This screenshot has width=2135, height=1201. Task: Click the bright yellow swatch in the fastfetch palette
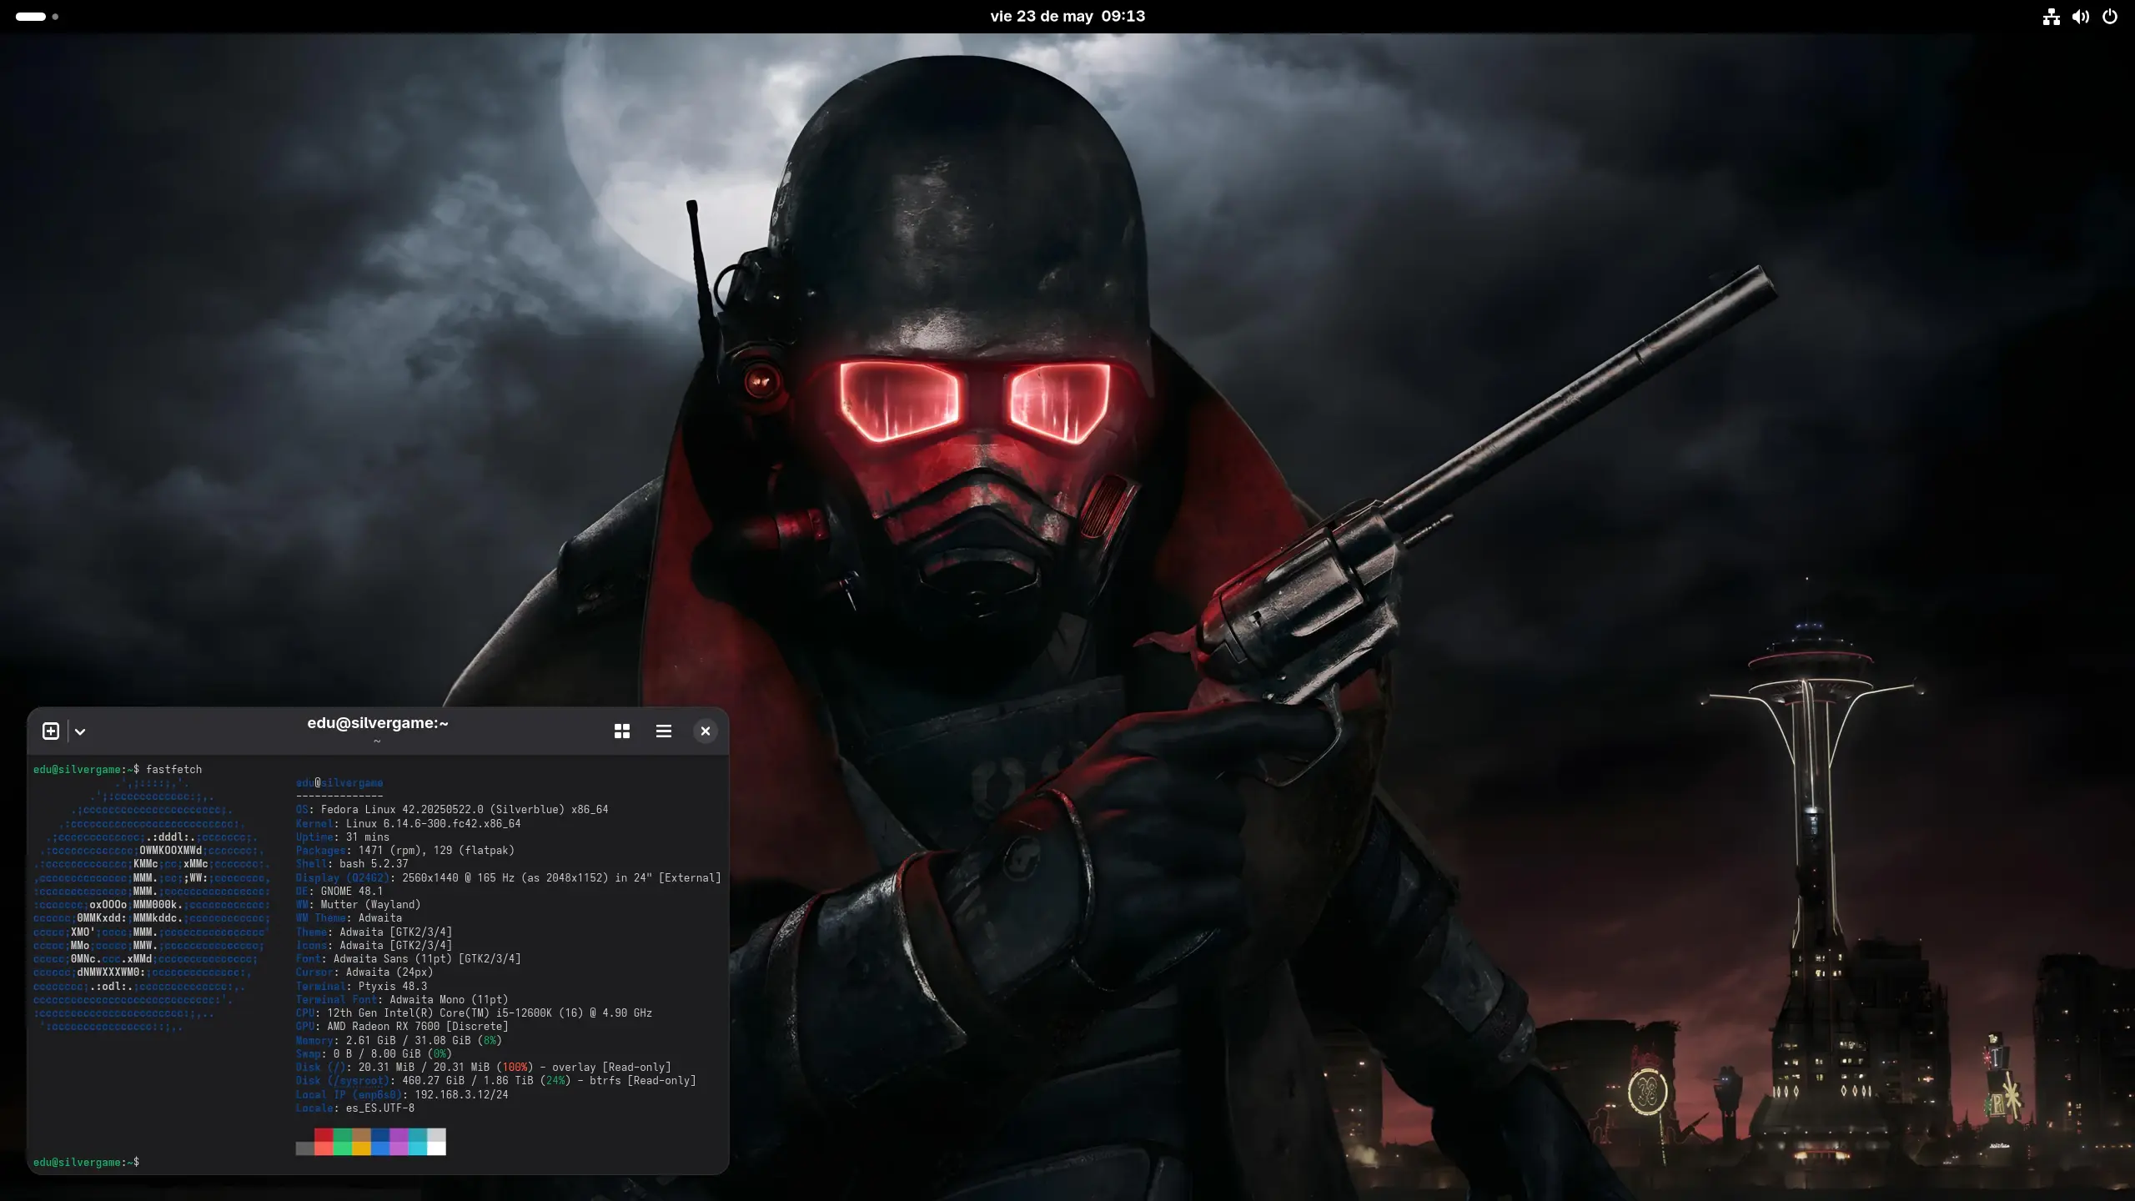361,1148
